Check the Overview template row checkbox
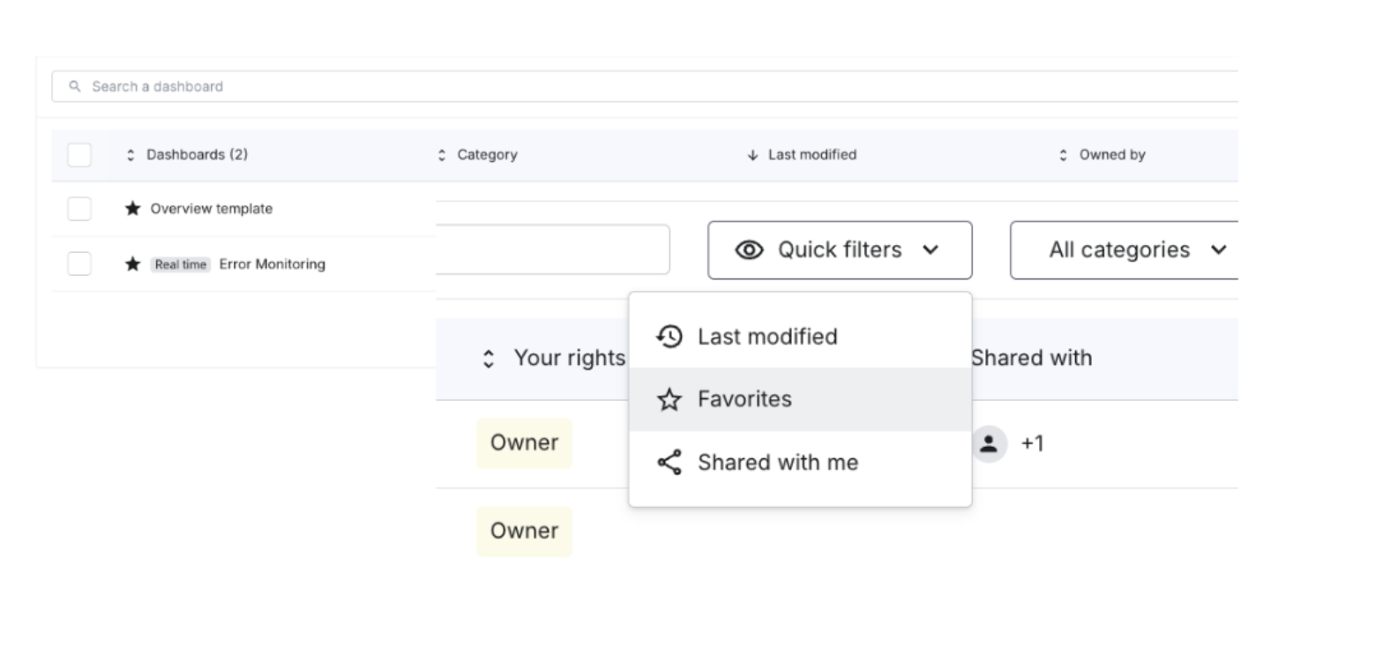This screenshot has width=1383, height=647. pos(79,209)
